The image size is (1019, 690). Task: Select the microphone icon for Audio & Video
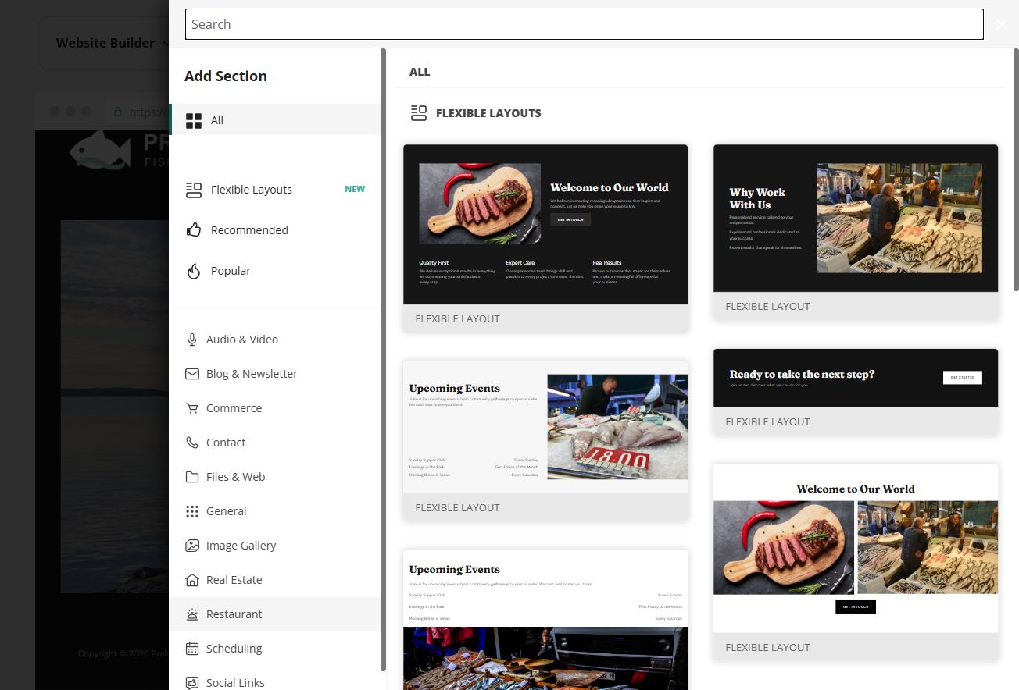(192, 340)
